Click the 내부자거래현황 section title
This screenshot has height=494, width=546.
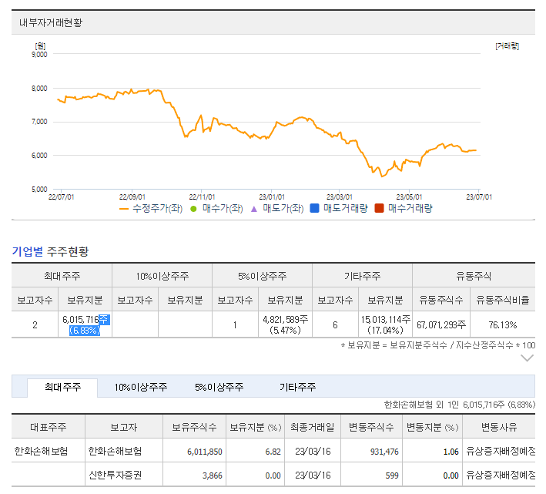(x=51, y=23)
